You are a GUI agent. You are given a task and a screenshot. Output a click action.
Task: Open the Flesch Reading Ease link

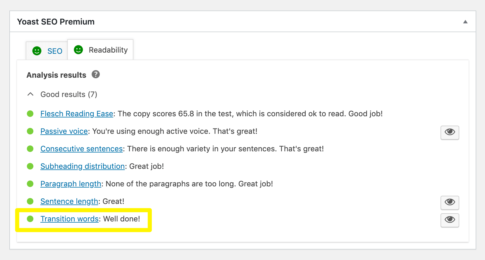click(76, 114)
